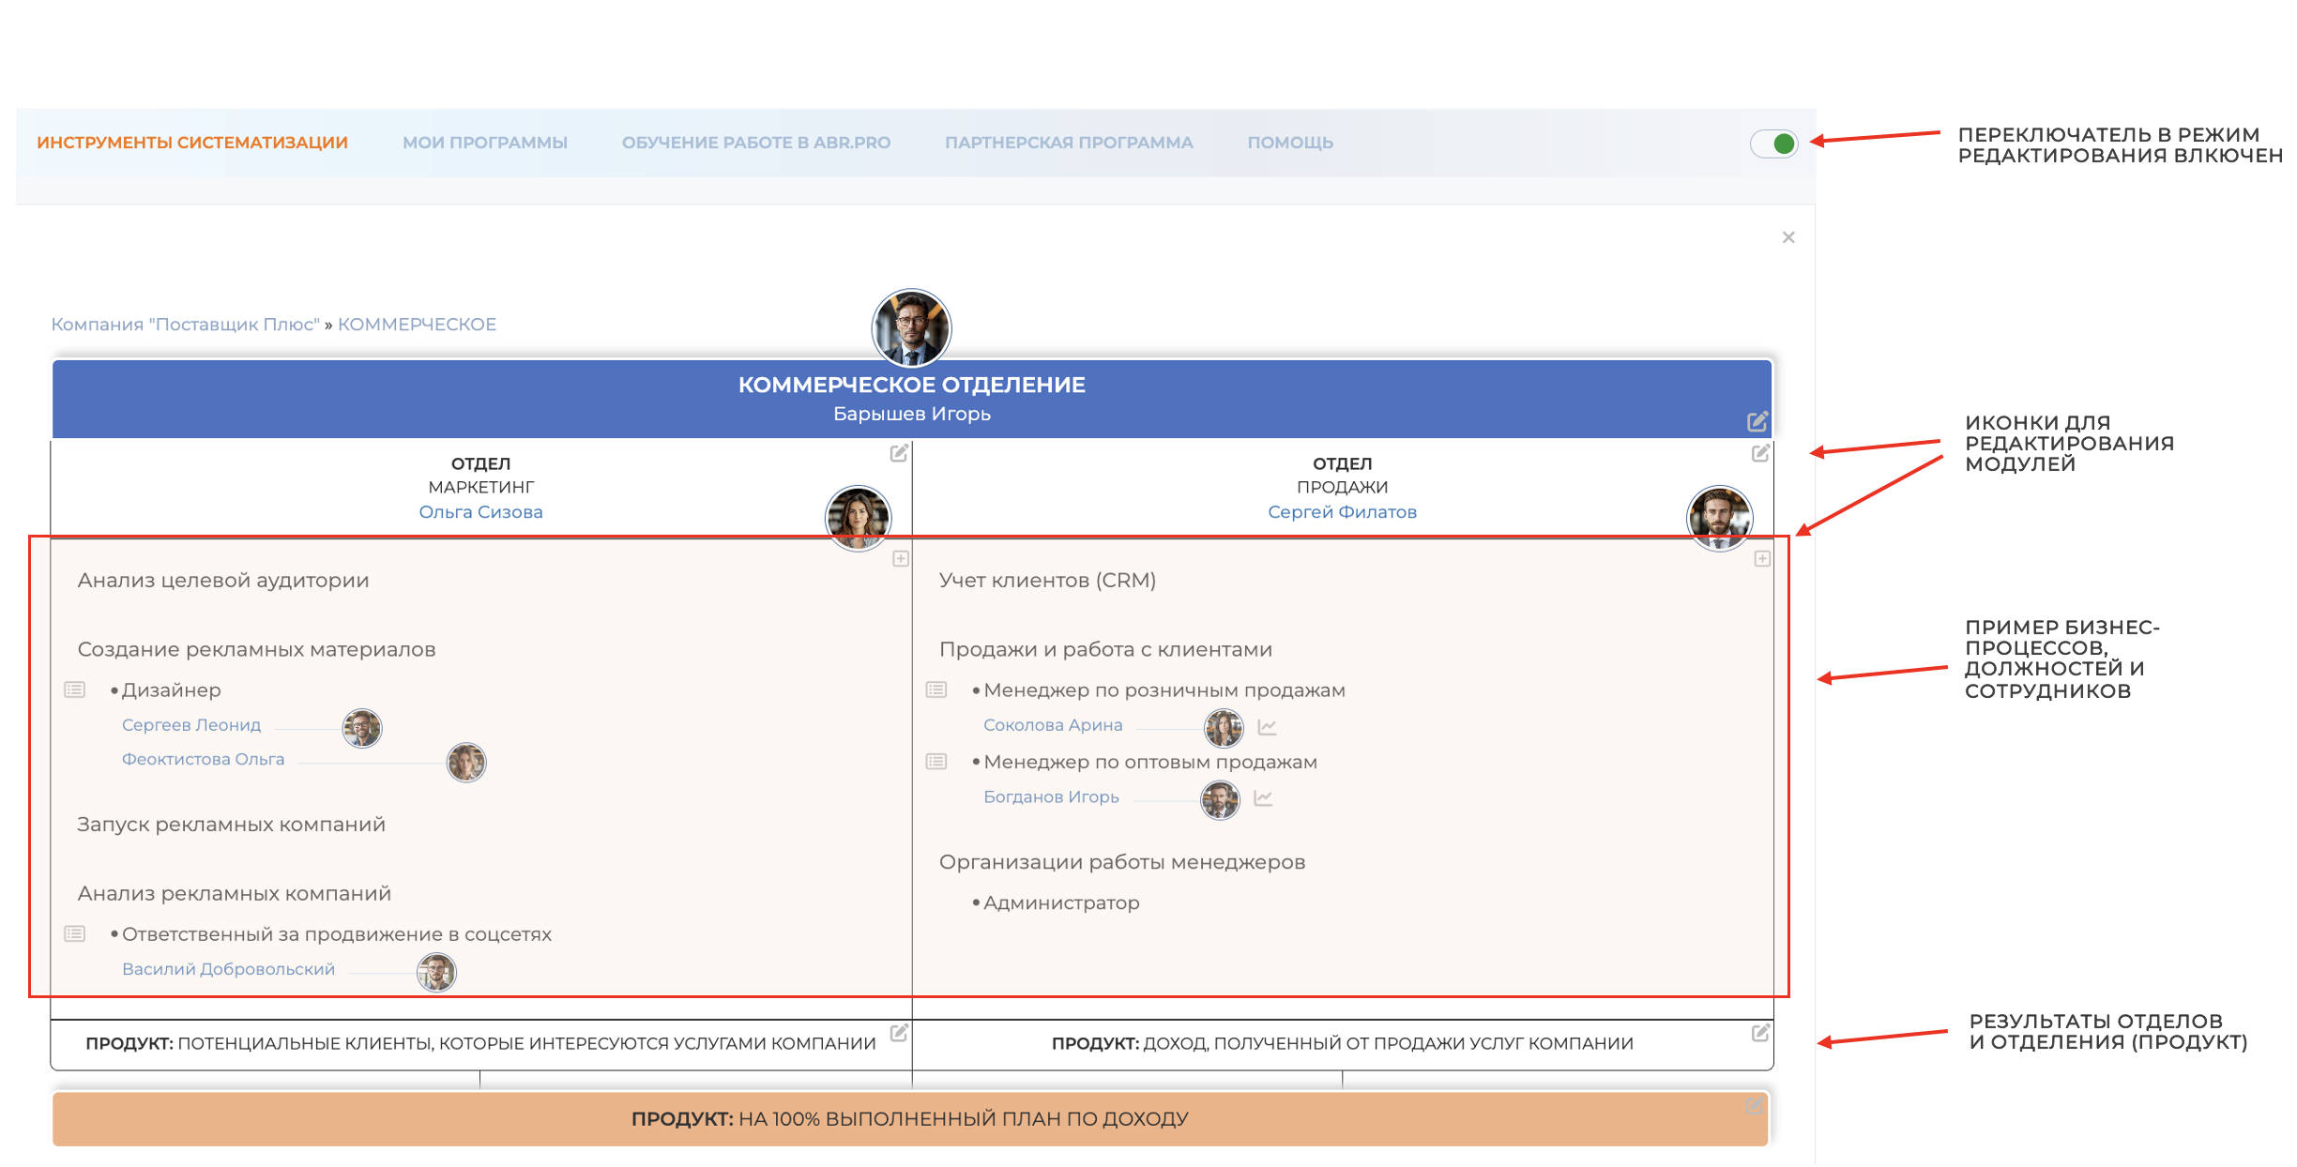Toggle the edit mode switch off
This screenshot has height=1167, width=2297.
click(x=1774, y=144)
